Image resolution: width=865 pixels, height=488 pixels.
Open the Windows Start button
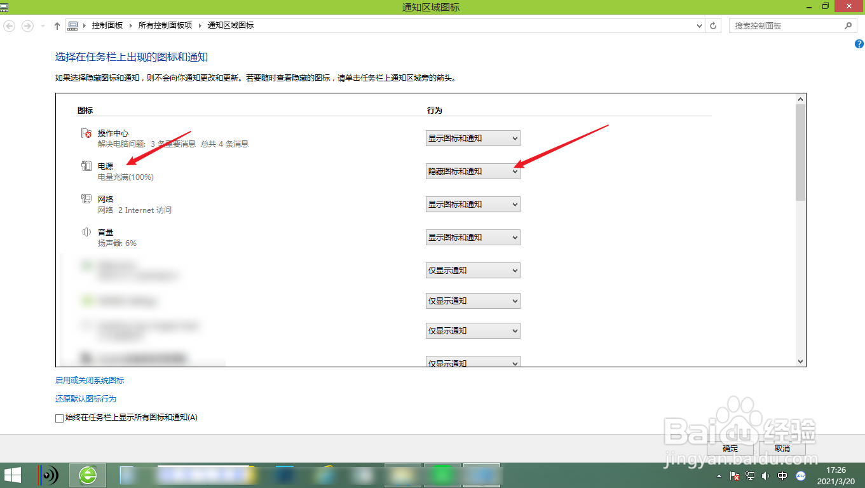[13, 475]
